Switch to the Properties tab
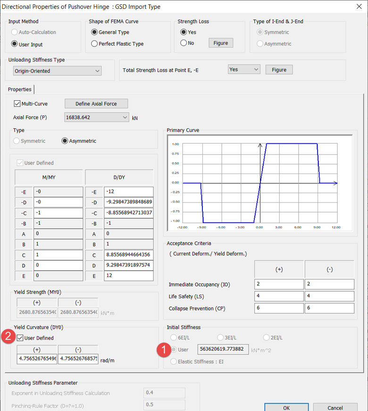This screenshot has height=411, width=368. click(x=20, y=89)
